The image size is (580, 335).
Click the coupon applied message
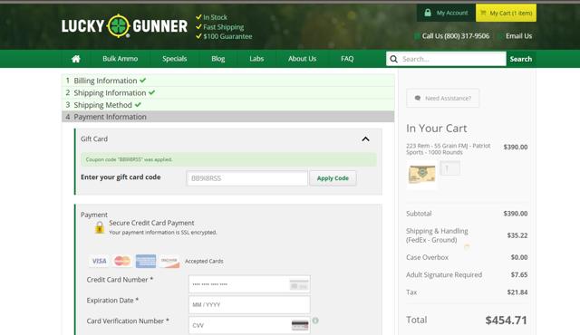pyautogui.click(x=228, y=159)
